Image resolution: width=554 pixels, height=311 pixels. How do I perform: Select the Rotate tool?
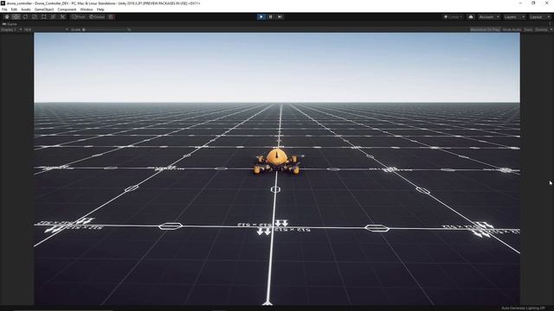(x=25, y=17)
